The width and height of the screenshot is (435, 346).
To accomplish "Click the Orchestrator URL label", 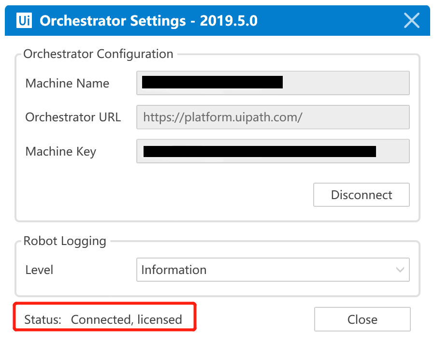I will click(x=73, y=117).
